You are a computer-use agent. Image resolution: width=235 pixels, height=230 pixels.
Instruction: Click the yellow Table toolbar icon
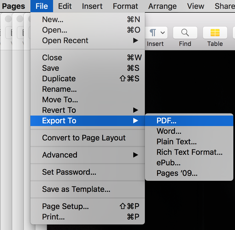click(x=215, y=33)
